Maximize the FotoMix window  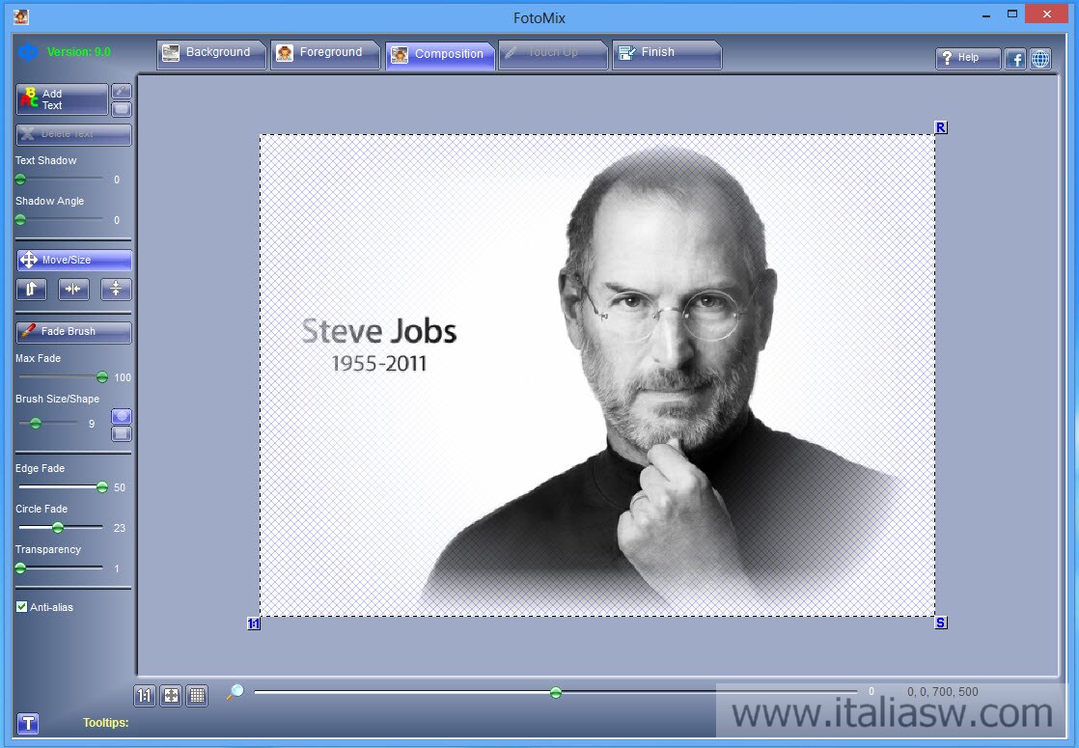click(1012, 14)
